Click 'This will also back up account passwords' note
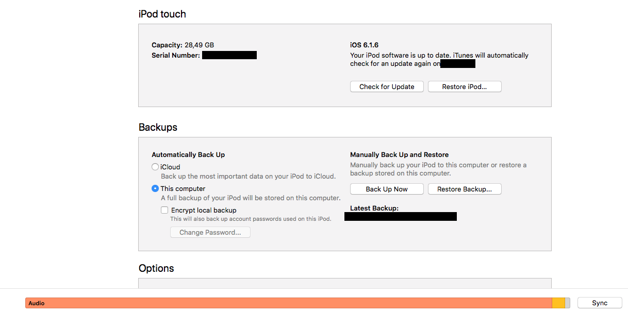This screenshot has height=314, width=628. point(251,219)
